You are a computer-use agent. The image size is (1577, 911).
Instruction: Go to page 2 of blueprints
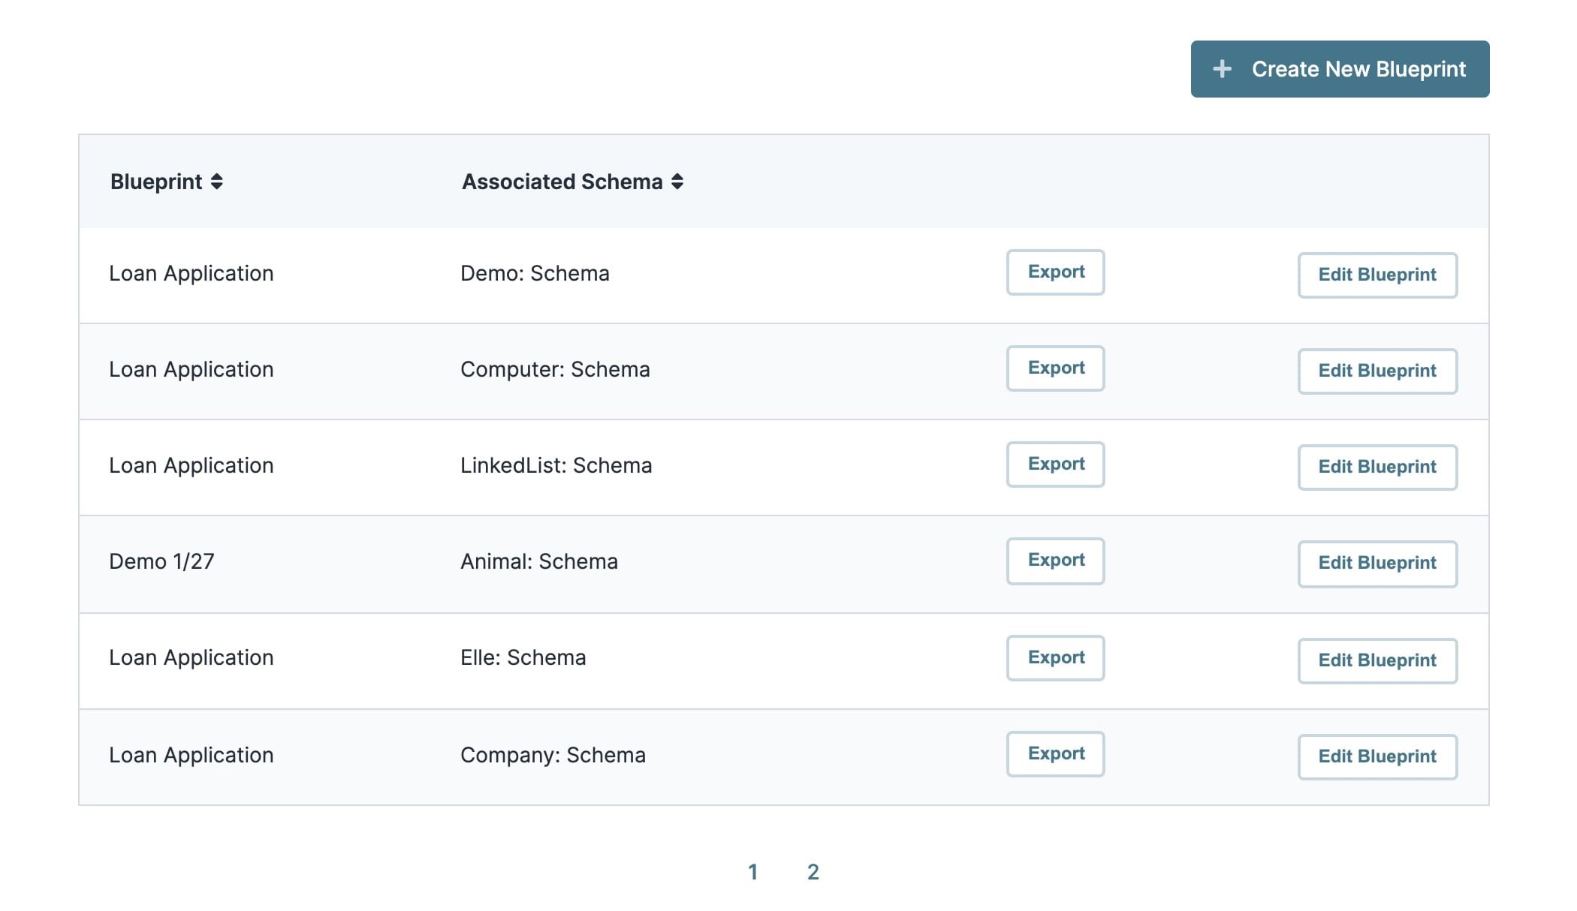(x=813, y=872)
